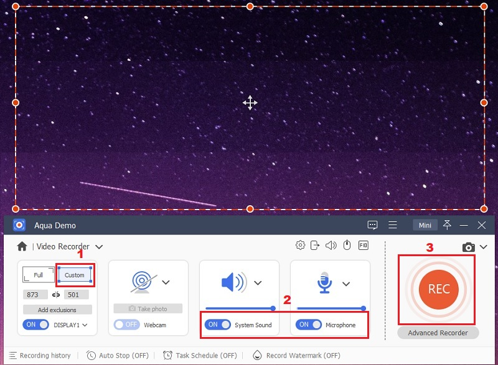
Task: Open the settings gear icon
Action: coord(301,246)
